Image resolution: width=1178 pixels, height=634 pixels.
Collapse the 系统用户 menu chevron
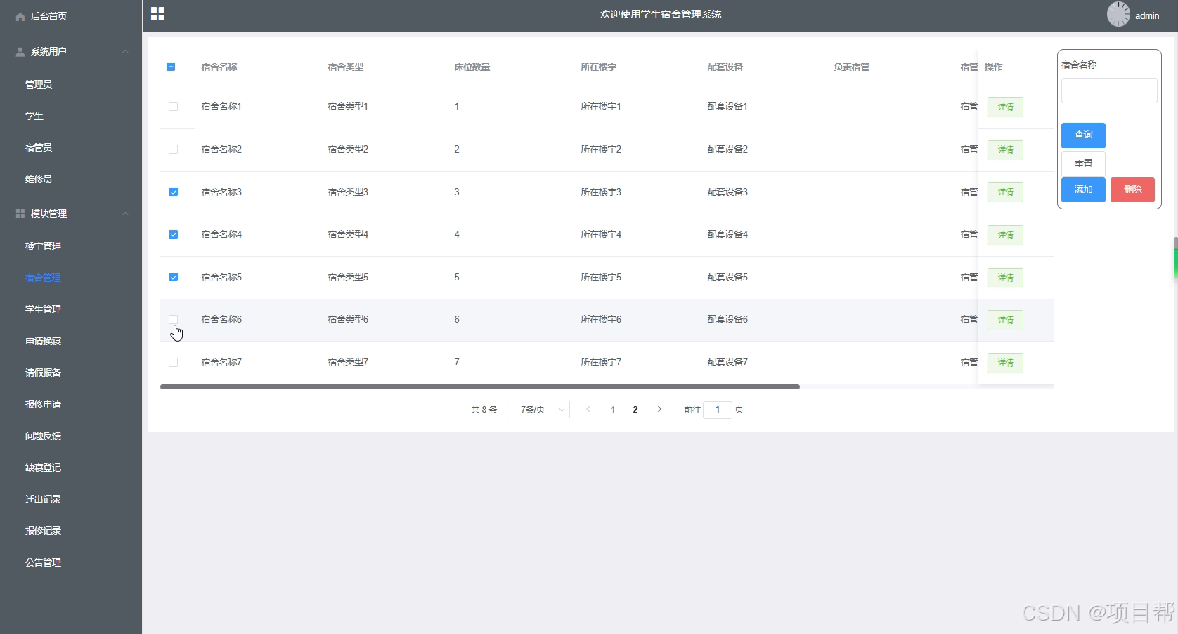pyautogui.click(x=126, y=51)
